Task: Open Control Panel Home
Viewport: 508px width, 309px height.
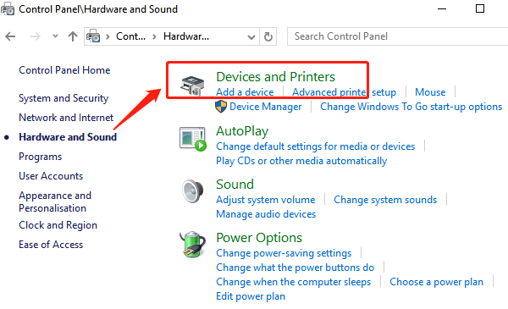Action: coord(64,70)
